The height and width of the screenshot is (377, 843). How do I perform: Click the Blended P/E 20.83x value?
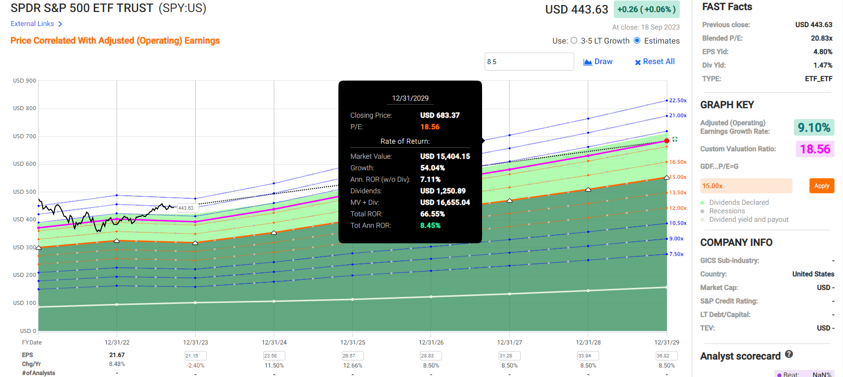coord(821,38)
